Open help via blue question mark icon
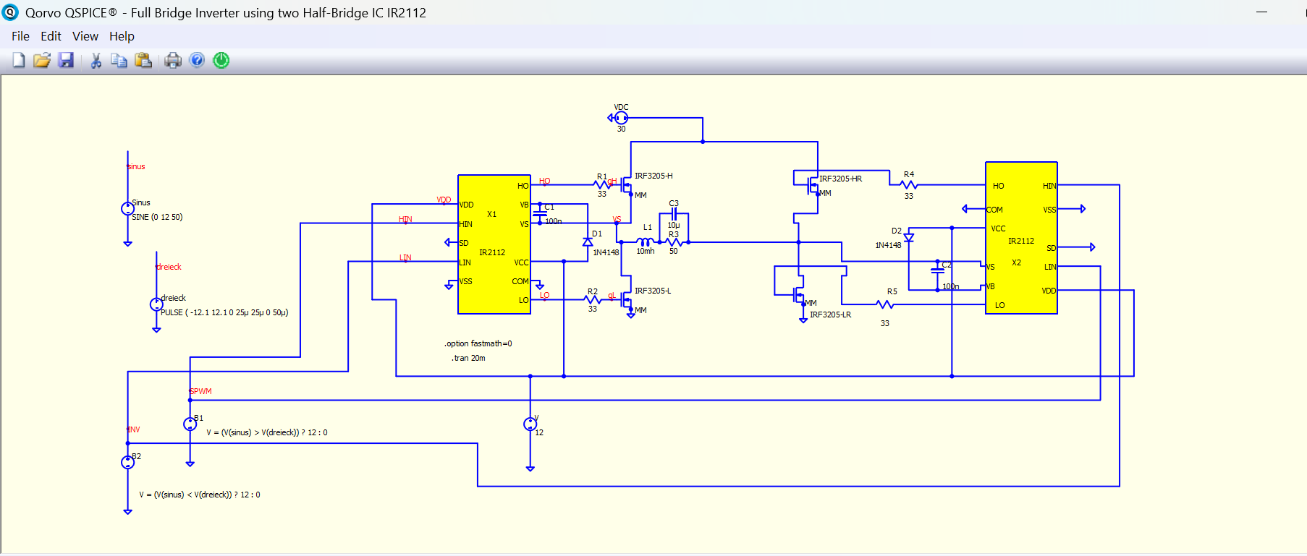 [x=197, y=60]
